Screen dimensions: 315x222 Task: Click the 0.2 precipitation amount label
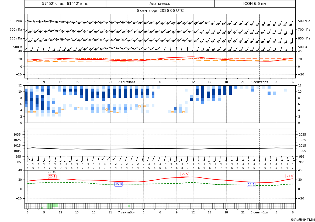point(49,172)
